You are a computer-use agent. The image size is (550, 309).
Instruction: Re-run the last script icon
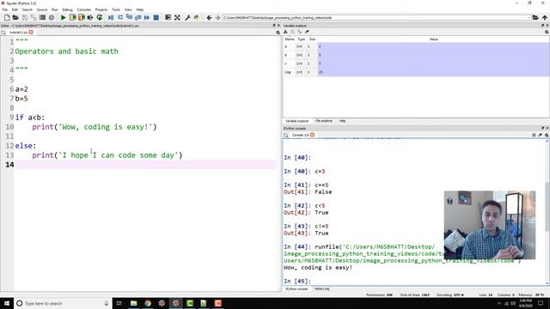[x=100, y=17]
